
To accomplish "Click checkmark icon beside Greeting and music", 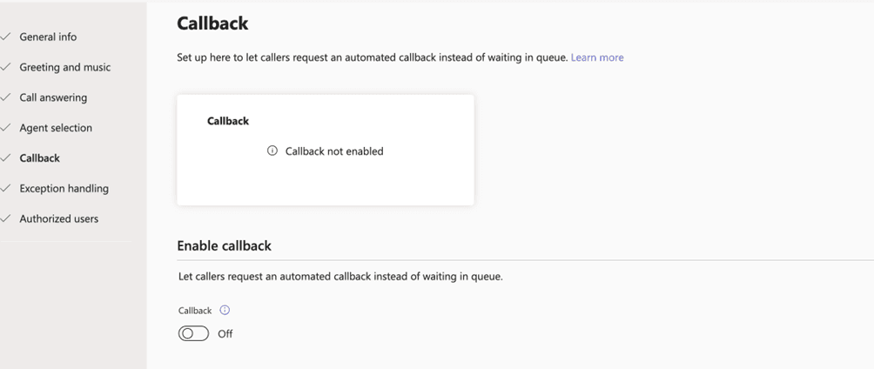I will [5, 67].
